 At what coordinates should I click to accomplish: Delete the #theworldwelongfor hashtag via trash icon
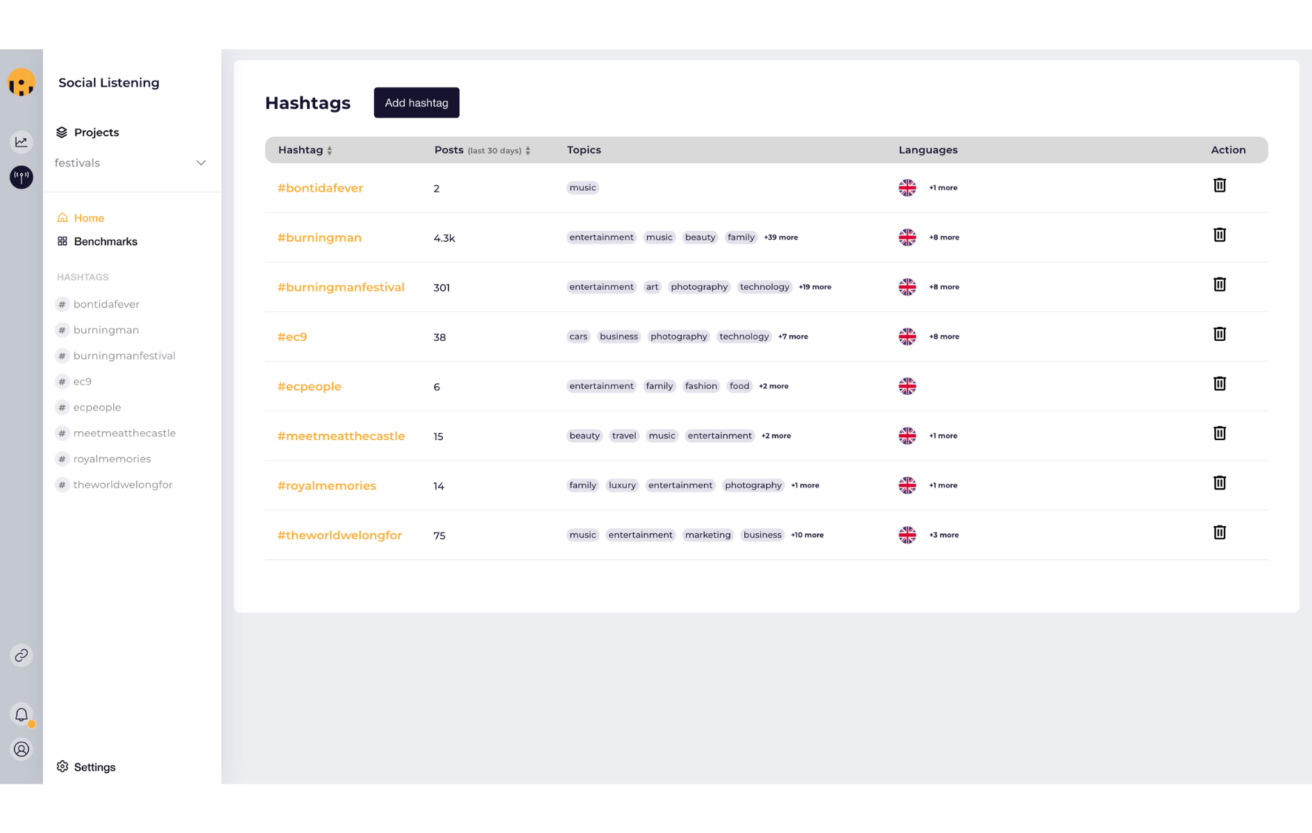coord(1220,532)
